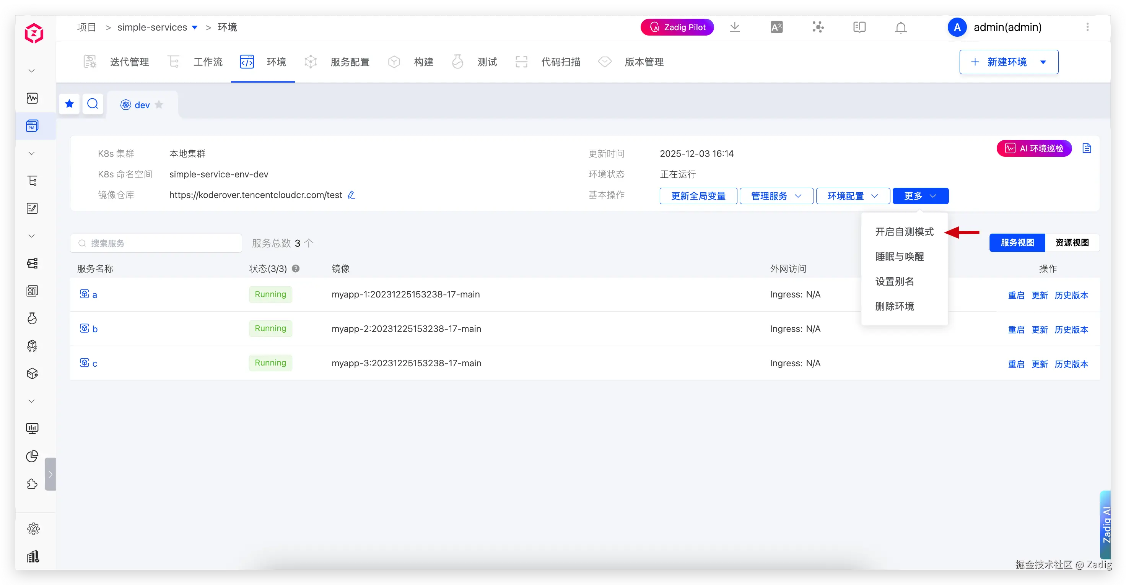Click the 搜索服务 search field
This screenshot has height=585, width=1126.
coord(156,243)
